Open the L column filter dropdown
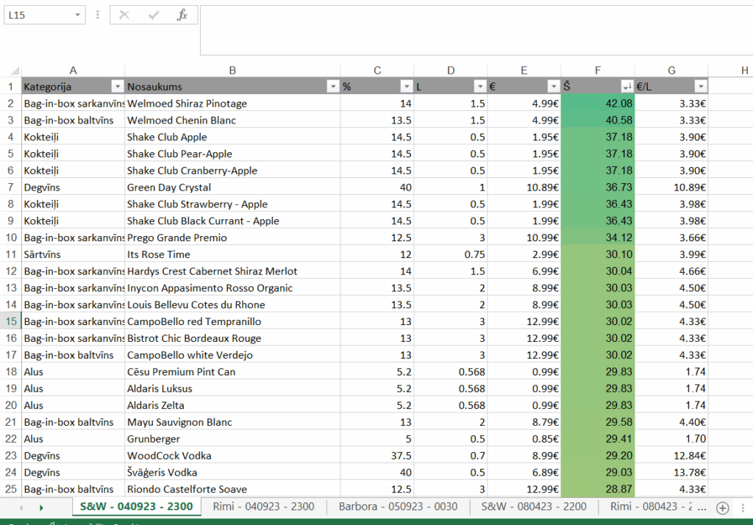 coord(479,87)
